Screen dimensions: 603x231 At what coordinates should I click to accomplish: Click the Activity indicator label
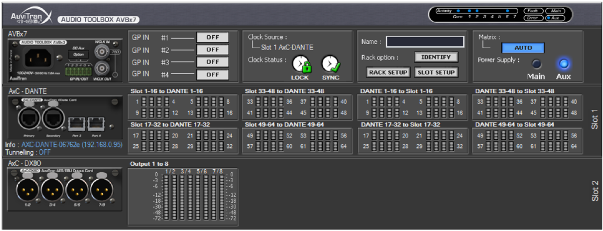tap(444, 11)
